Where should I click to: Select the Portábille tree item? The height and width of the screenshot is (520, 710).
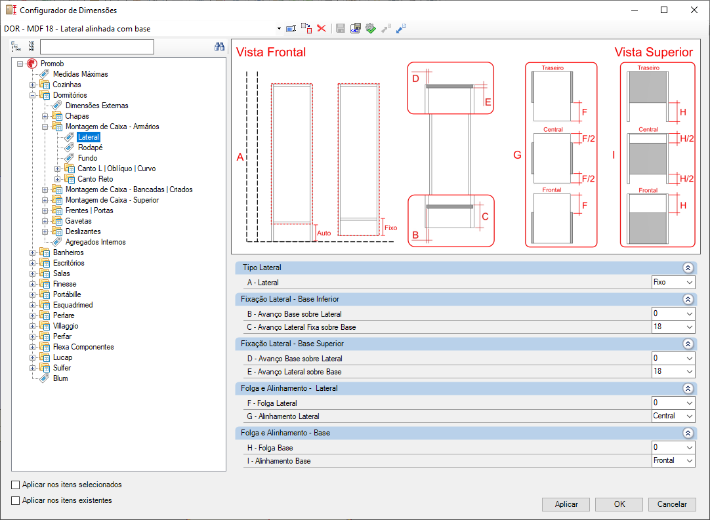click(x=67, y=294)
